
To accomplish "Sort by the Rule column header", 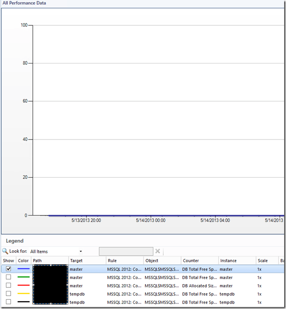I will tap(124, 261).
